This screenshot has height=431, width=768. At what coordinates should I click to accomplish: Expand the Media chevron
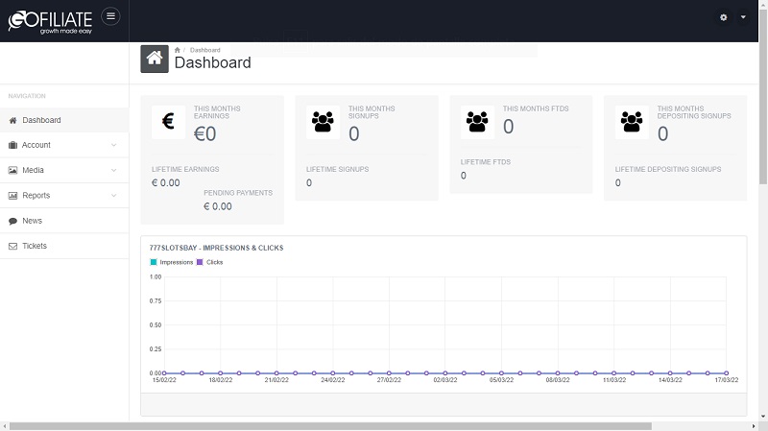113,170
